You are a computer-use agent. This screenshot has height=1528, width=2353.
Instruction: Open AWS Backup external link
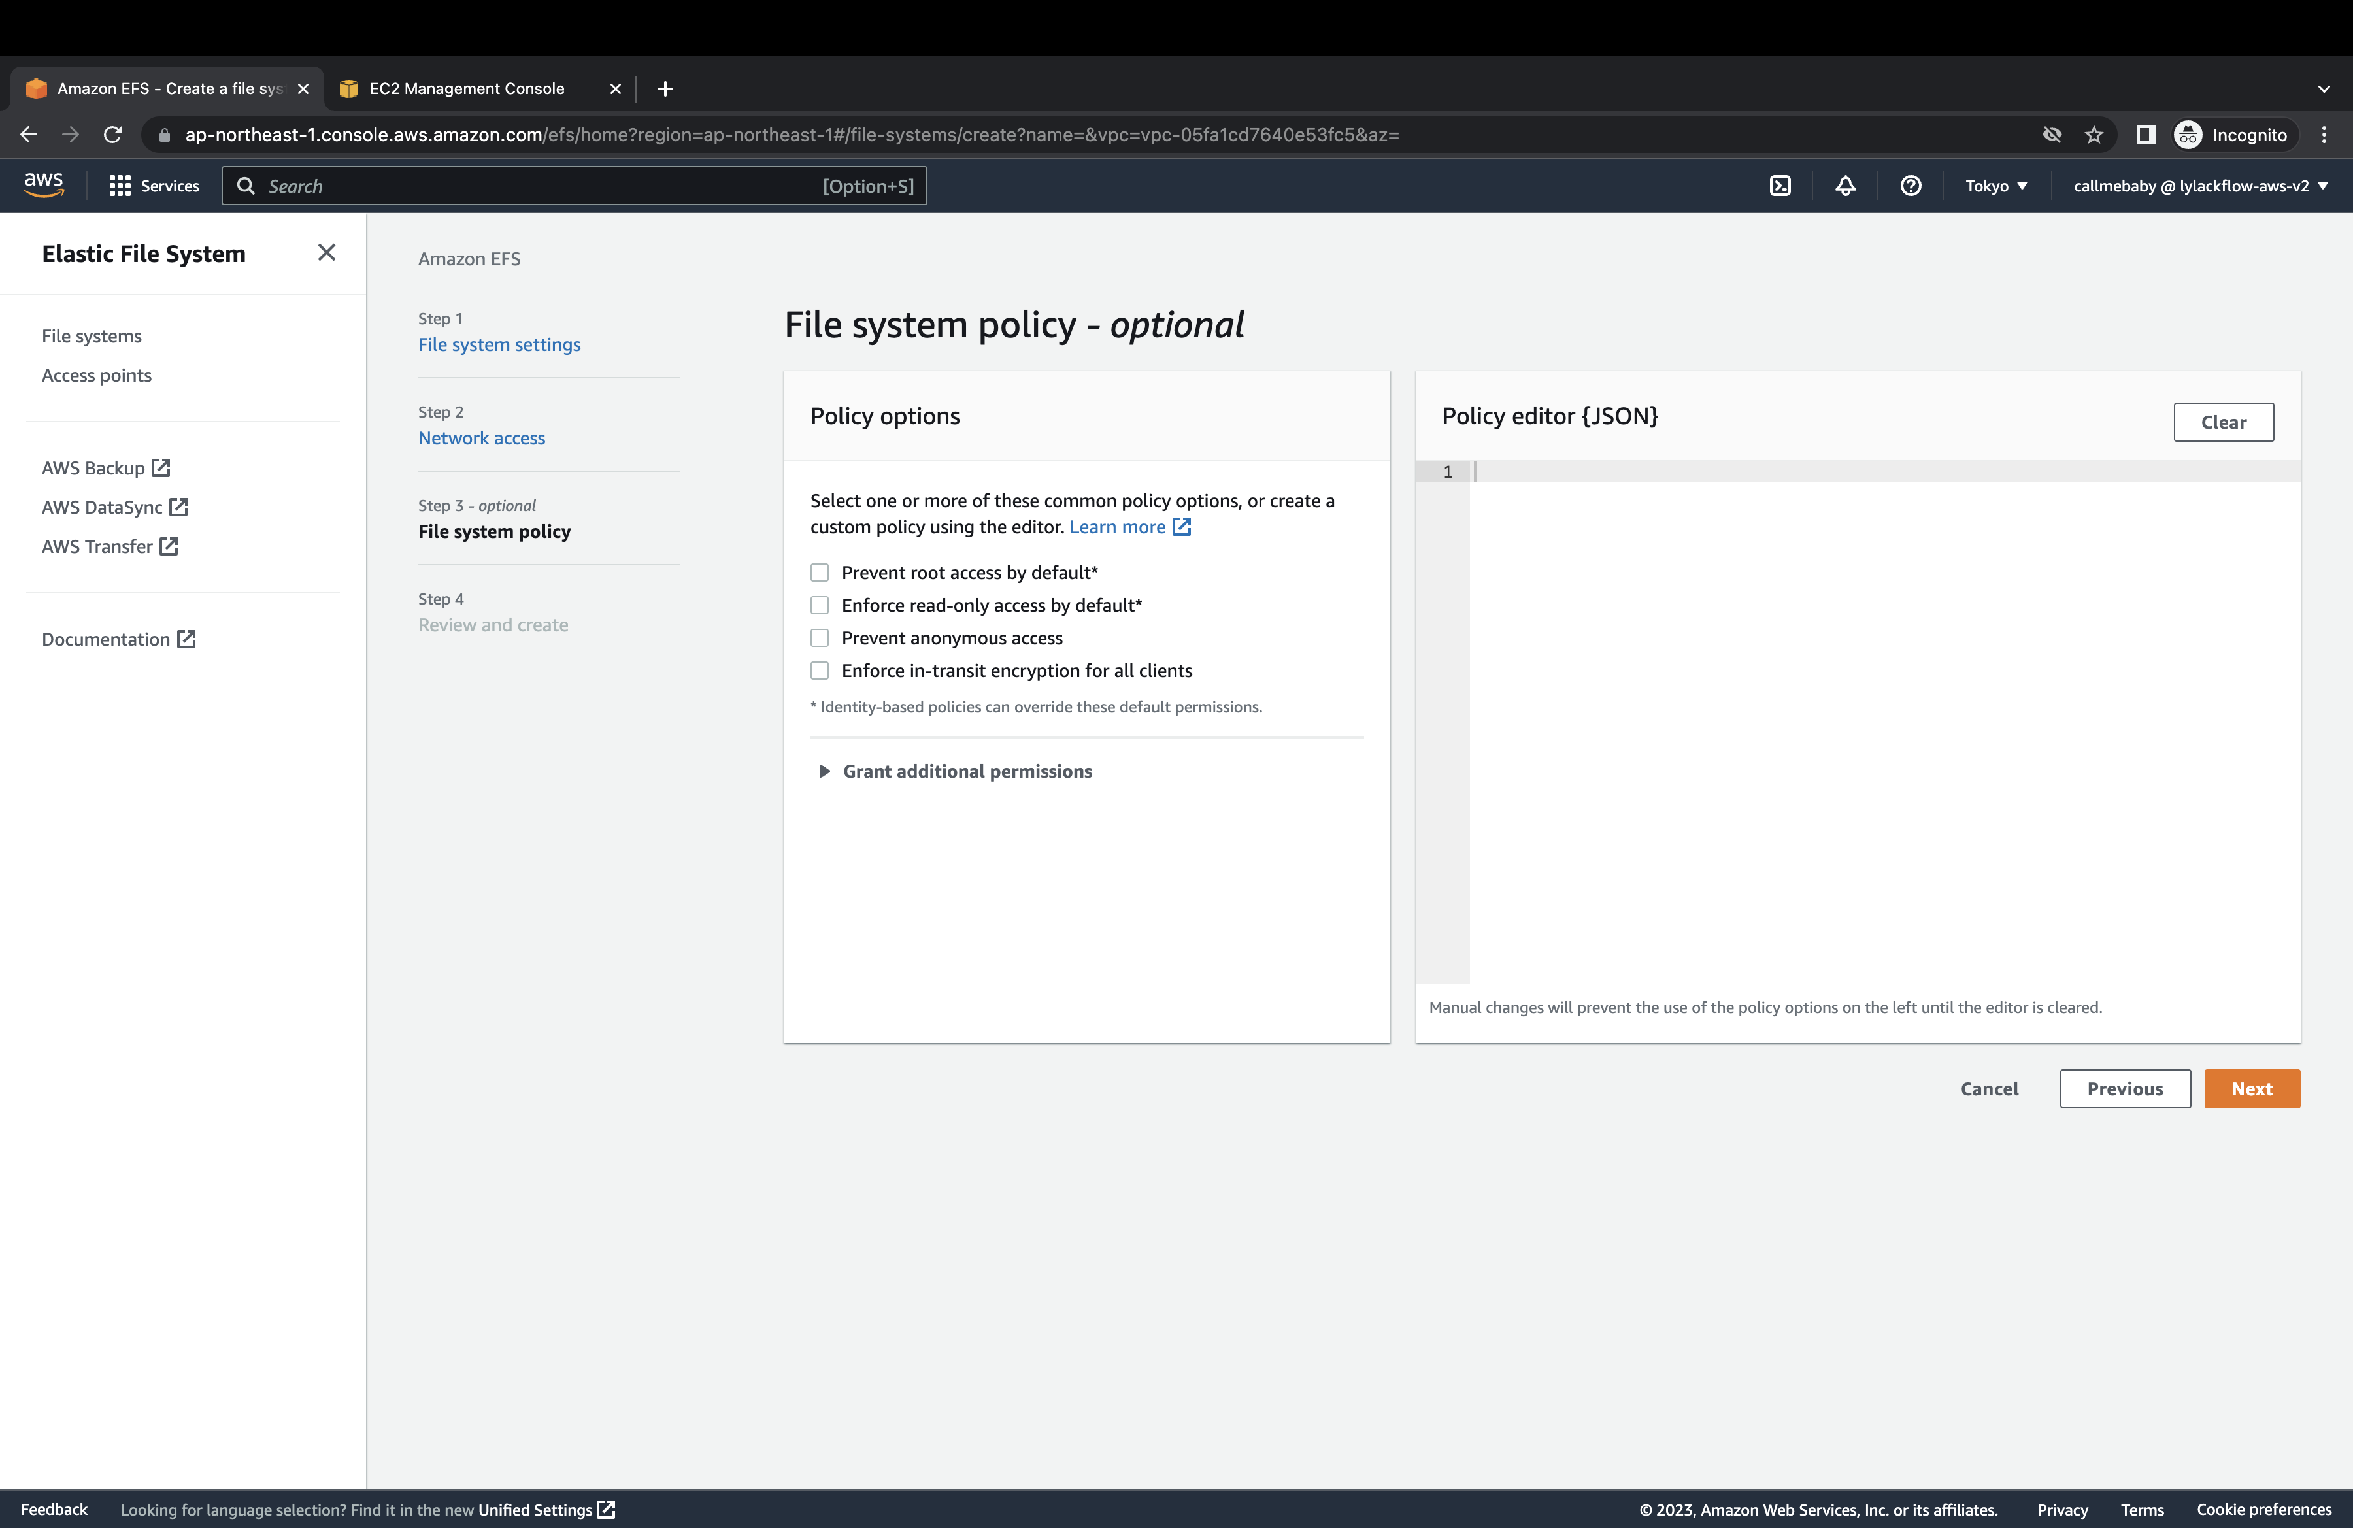pos(106,467)
